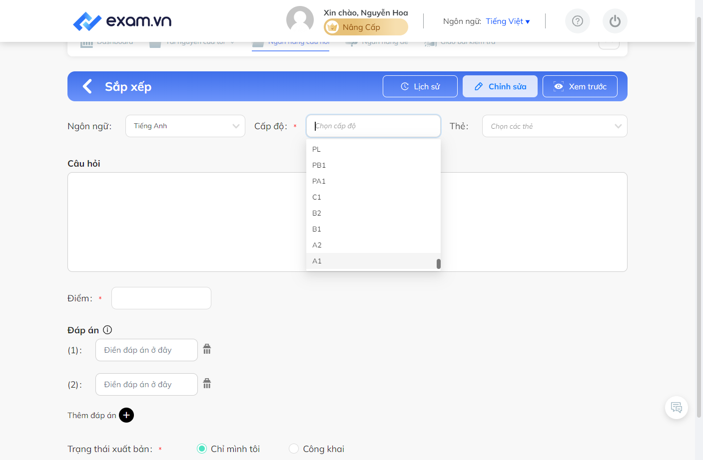703x460 pixels.
Task: Pick level A1 option
Action: 373,261
